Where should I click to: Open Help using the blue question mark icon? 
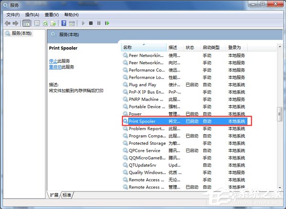click(x=63, y=23)
